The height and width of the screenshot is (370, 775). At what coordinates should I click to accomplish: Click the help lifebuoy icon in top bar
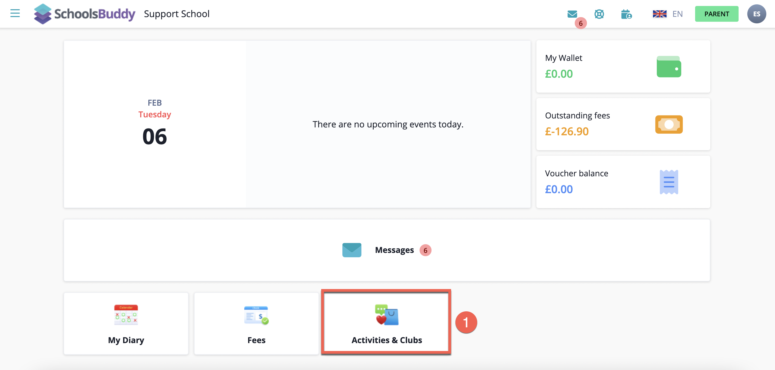(599, 14)
